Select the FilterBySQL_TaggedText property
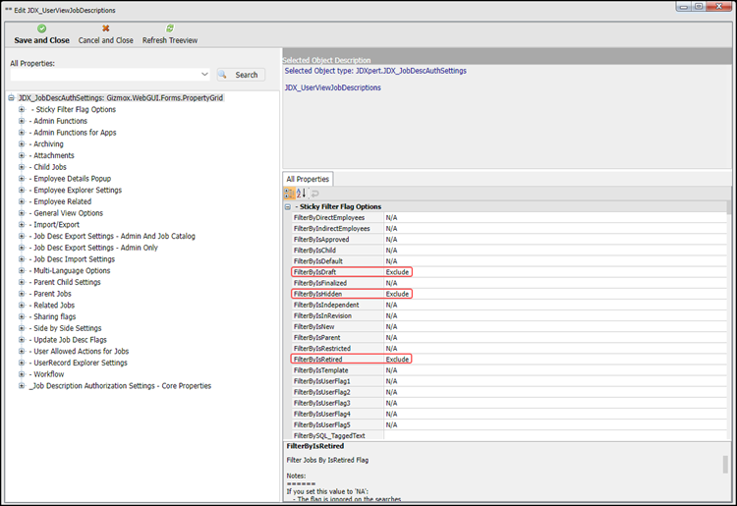This screenshot has height=506, width=737. click(x=329, y=435)
